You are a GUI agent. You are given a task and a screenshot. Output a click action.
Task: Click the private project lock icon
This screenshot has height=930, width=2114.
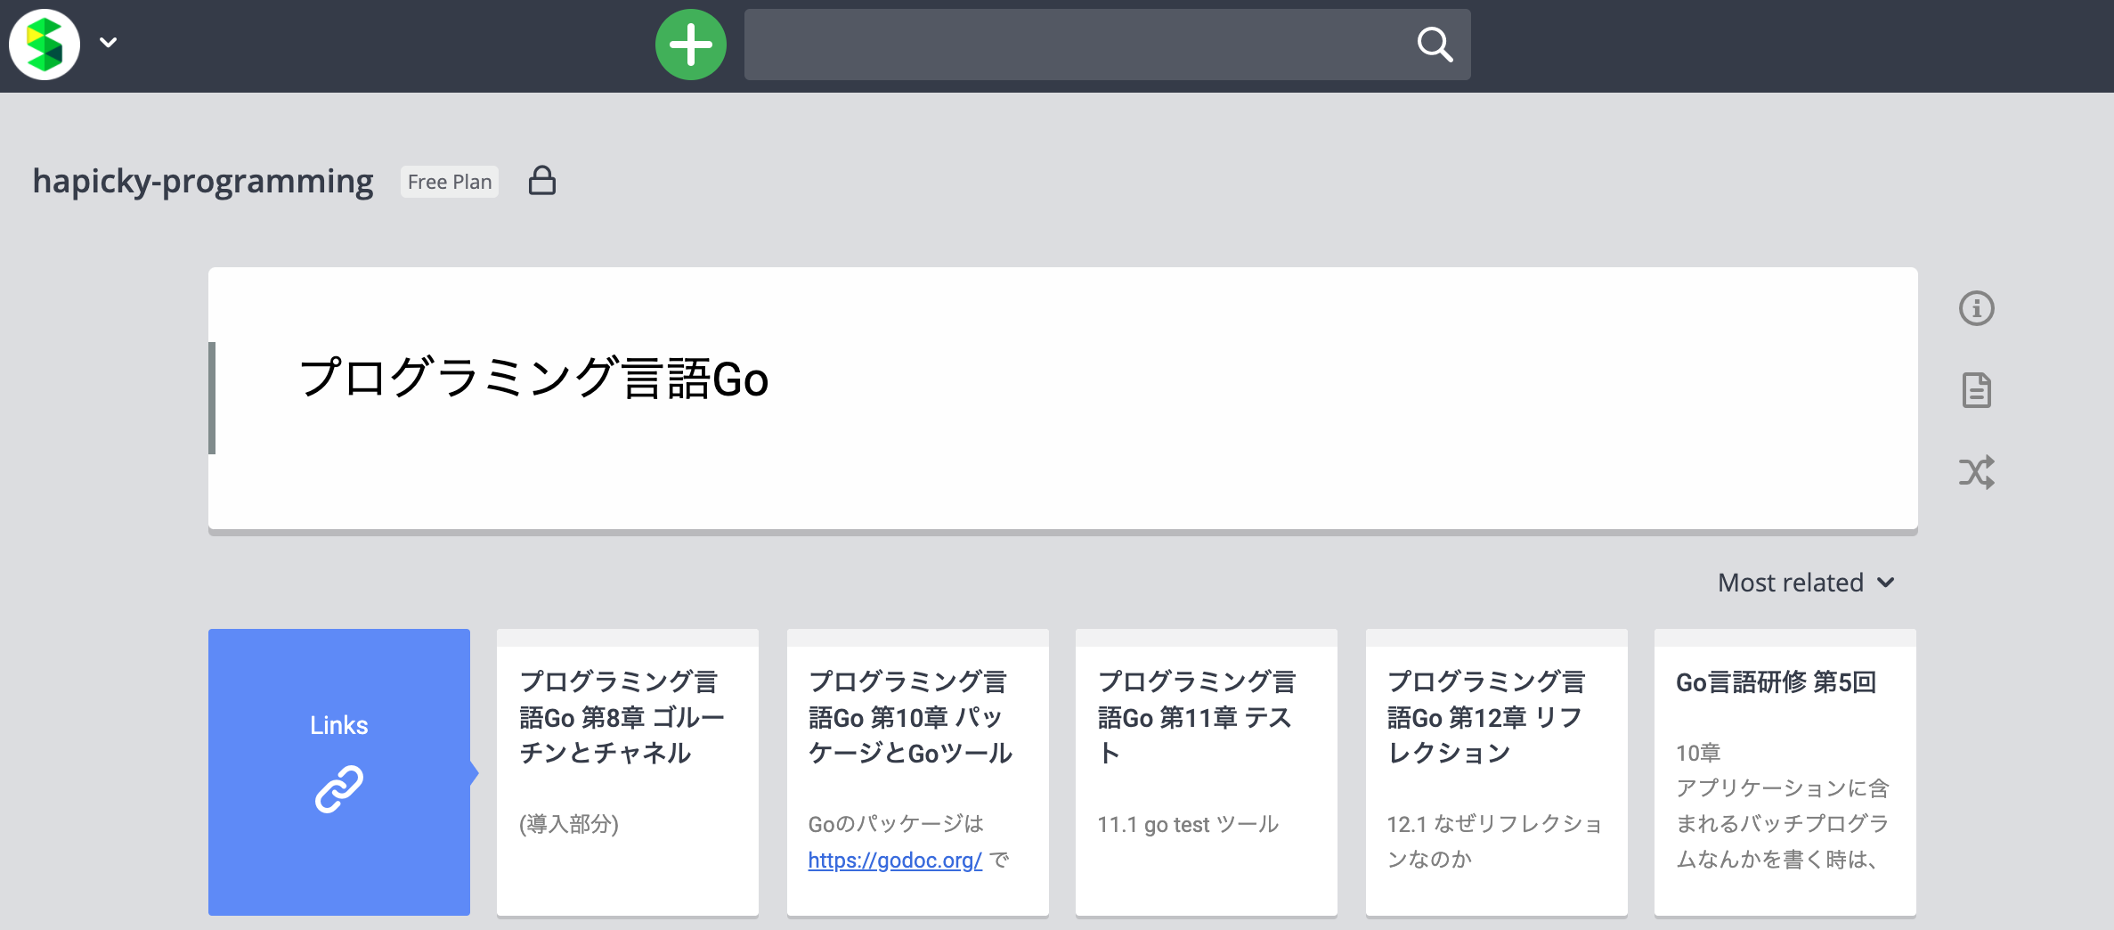pos(542,181)
